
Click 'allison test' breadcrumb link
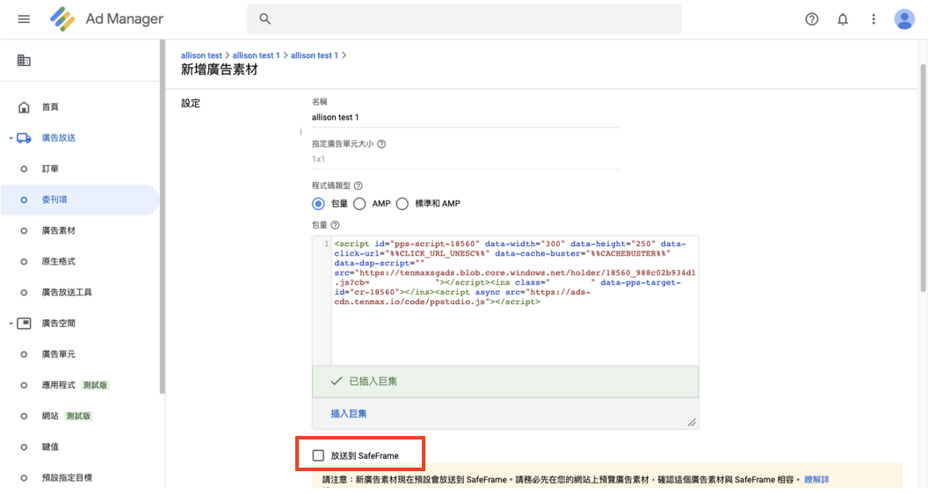[x=201, y=55]
